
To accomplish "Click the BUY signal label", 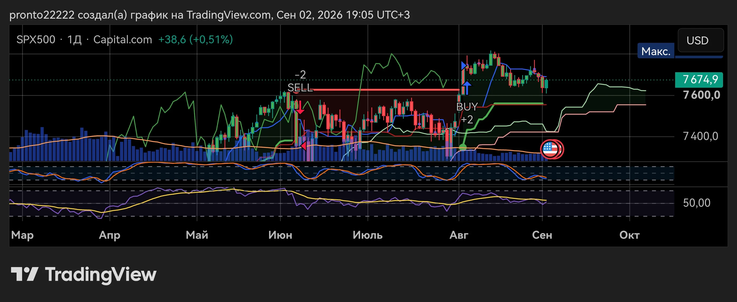I will pyautogui.click(x=467, y=107).
